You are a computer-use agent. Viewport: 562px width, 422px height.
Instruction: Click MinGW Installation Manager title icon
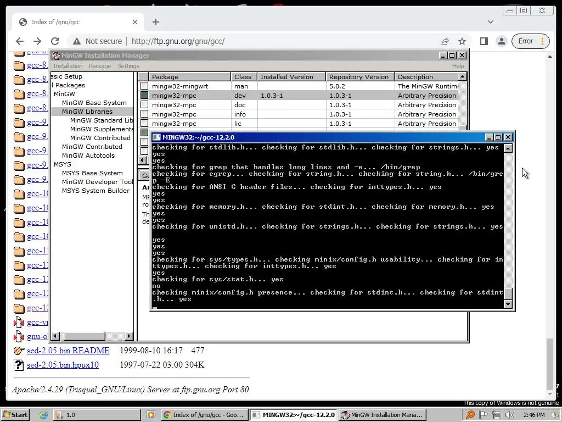55,55
